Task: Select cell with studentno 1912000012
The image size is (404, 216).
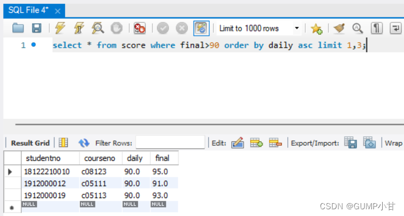Action: click(x=50, y=183)
